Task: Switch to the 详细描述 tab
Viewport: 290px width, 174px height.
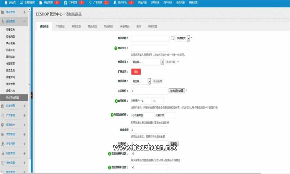Action: click(x=60, y=26)
